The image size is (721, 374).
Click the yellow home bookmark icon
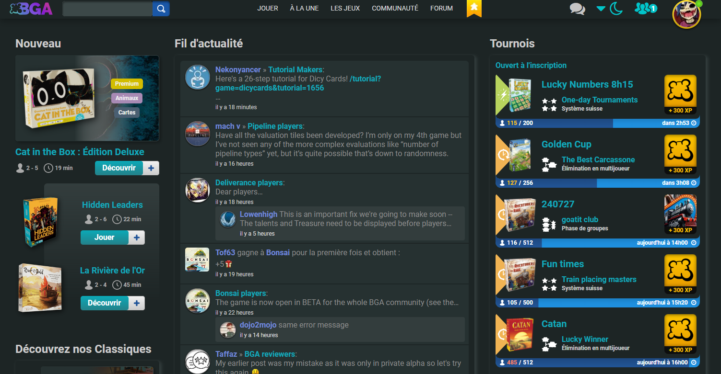coord(474,8)
